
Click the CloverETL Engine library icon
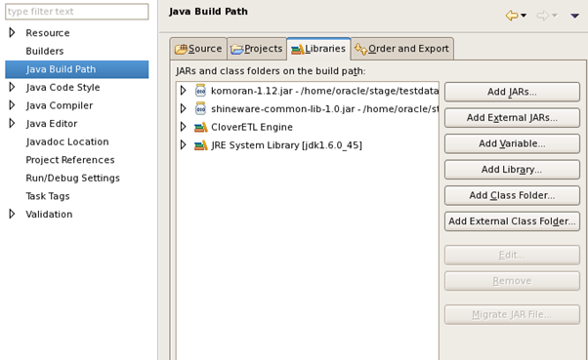click(x=200, y=127)
